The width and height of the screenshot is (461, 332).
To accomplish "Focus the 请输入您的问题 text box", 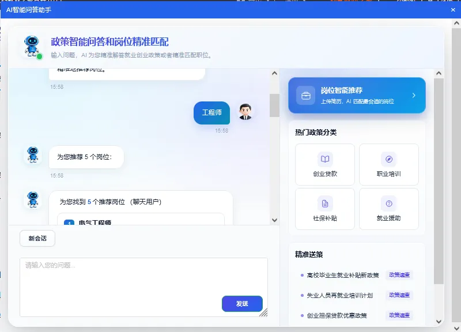I will [143, 287].
